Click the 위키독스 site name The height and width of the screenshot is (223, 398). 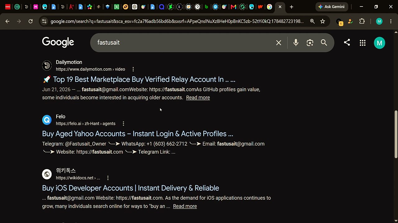[x=66, y=171]
